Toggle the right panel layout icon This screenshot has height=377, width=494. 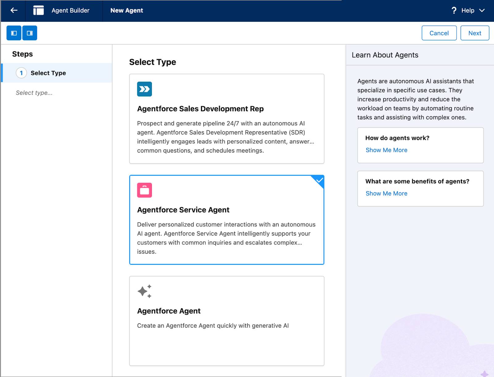[x=29, y=33]
